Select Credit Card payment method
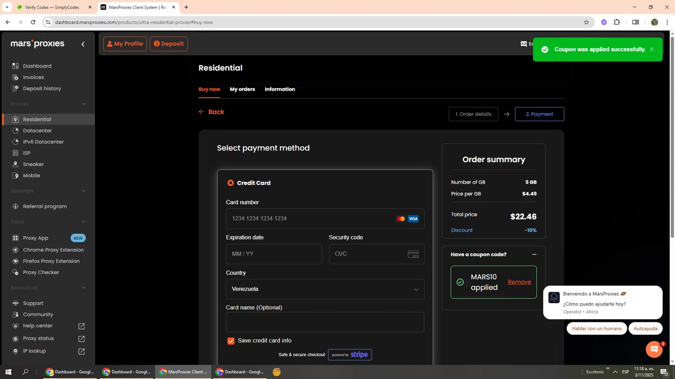This screenshot has width=675, height=379. point(230,183)
